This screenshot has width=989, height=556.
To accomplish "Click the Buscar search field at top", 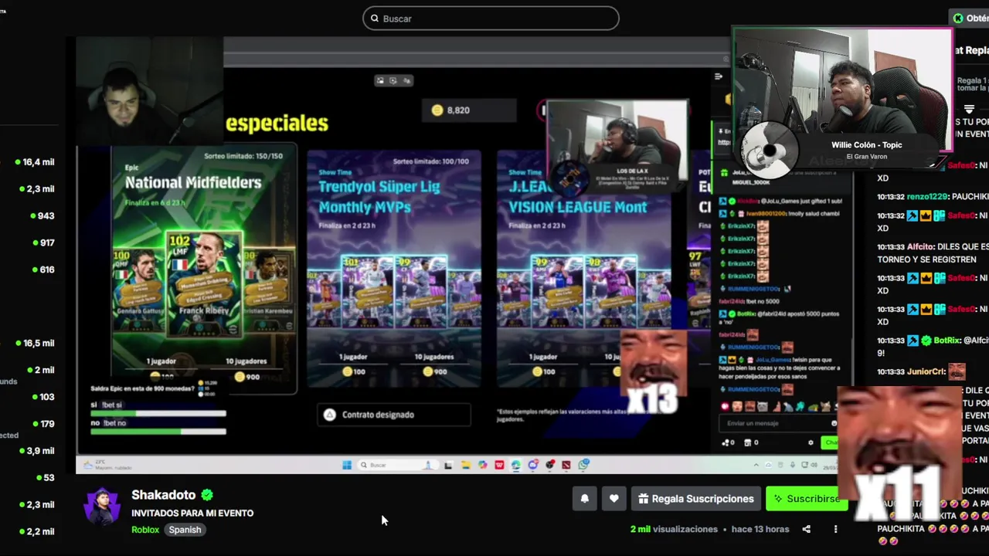I will (491, 19).
